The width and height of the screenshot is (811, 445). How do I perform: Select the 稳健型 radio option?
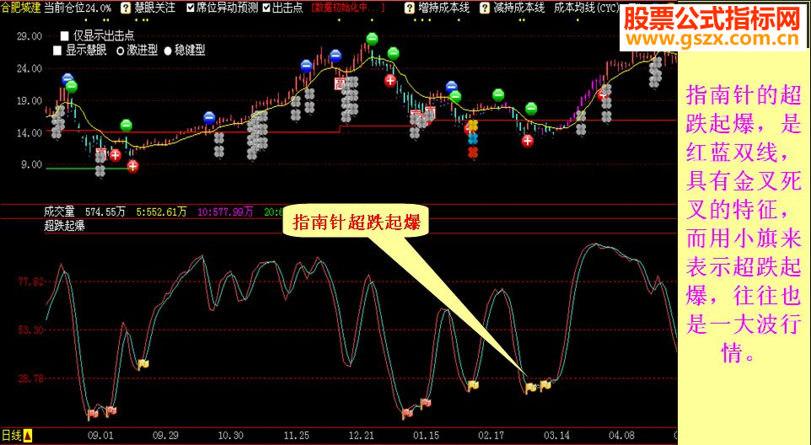[168, 51]
